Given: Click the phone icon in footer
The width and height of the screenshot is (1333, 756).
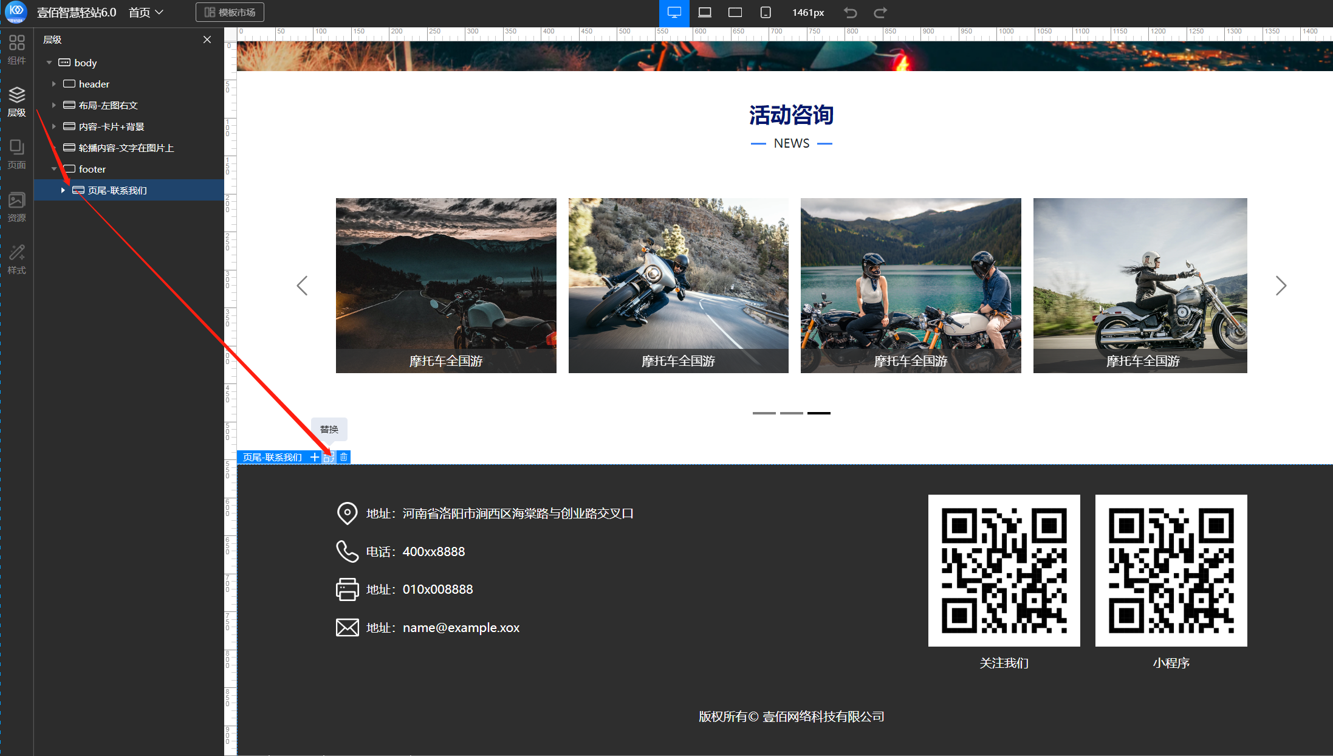Looking at the screenshot, I should 348,551.
